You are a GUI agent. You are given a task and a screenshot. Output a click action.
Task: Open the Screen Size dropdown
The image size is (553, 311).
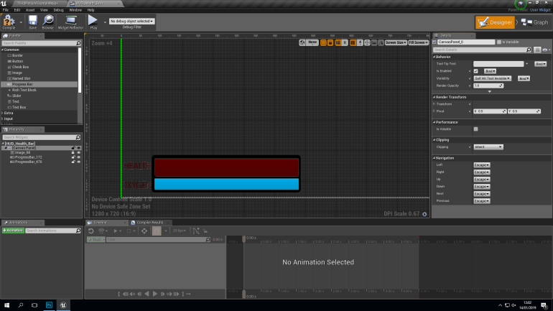pyautogui.click(x=396, y=42)
